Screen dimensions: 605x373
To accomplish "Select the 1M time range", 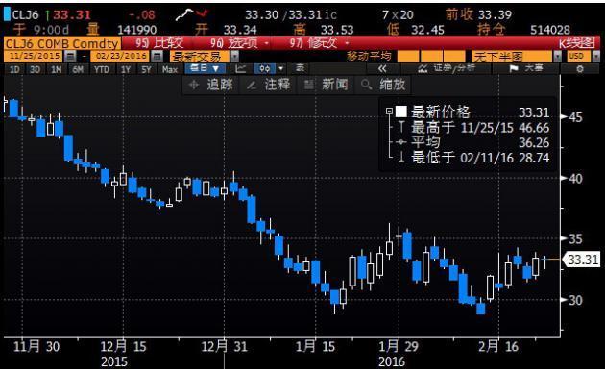I will [x=57, y=69].
